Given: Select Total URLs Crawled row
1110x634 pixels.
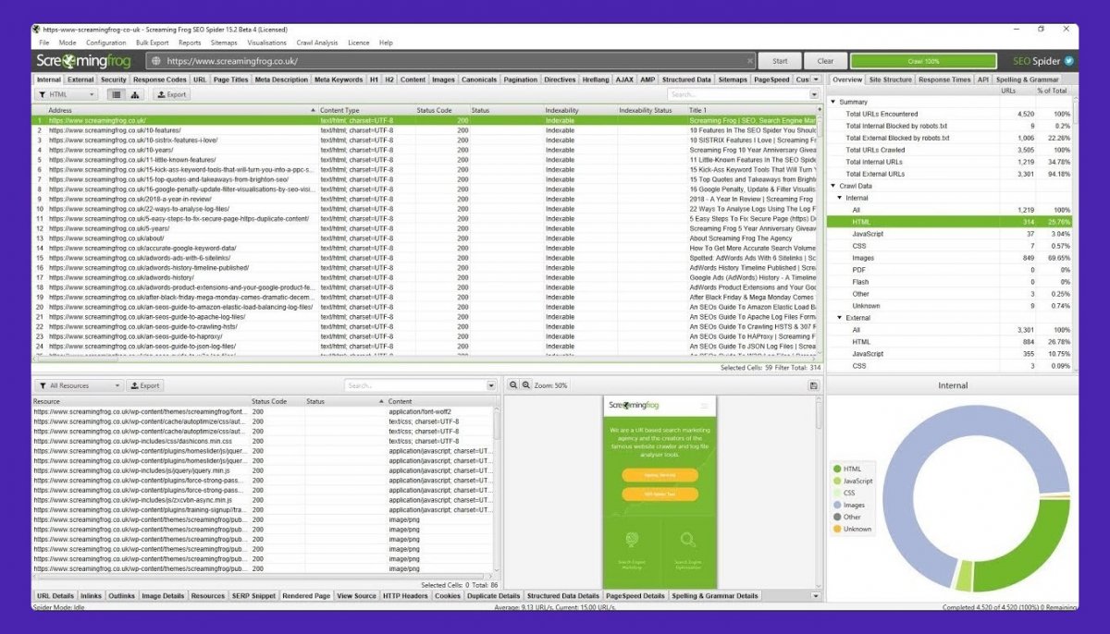Looking at the screenshot, I should 950,150.
